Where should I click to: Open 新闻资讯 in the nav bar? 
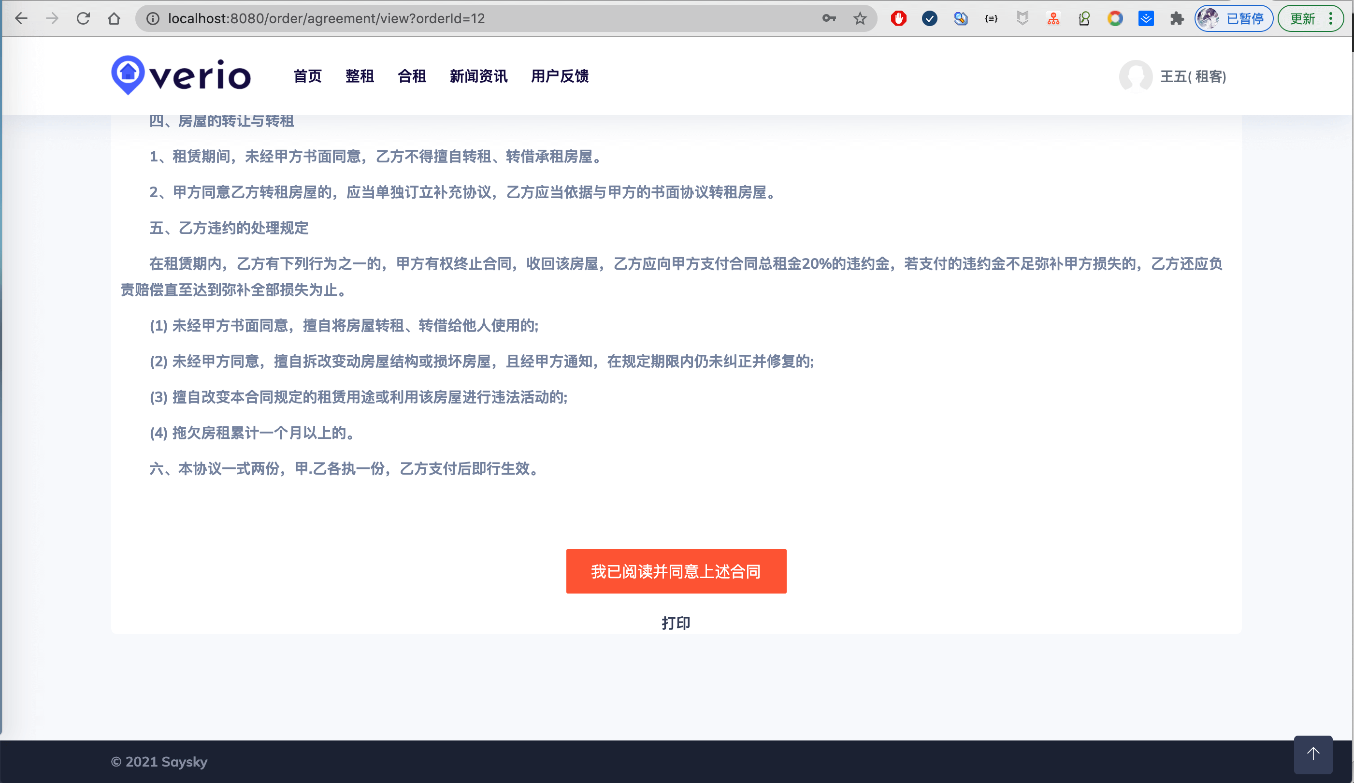(478, 76)
